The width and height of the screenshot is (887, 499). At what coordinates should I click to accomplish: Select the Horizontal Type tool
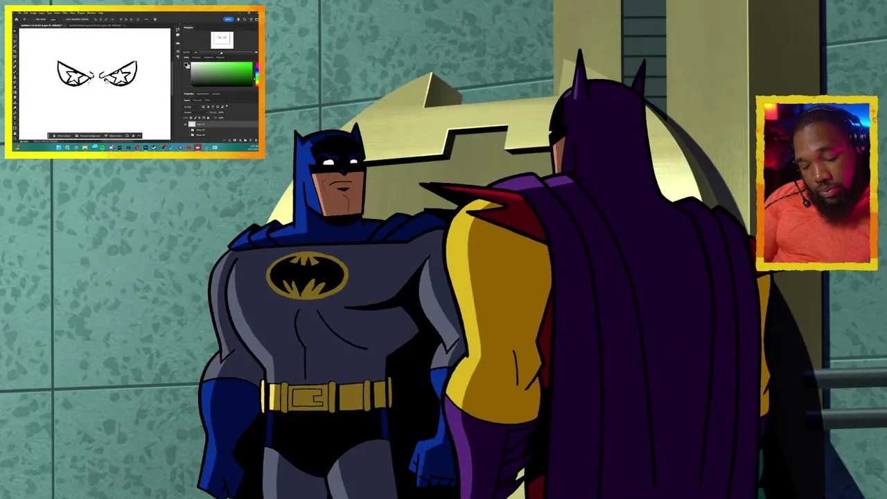coord(15,118)
